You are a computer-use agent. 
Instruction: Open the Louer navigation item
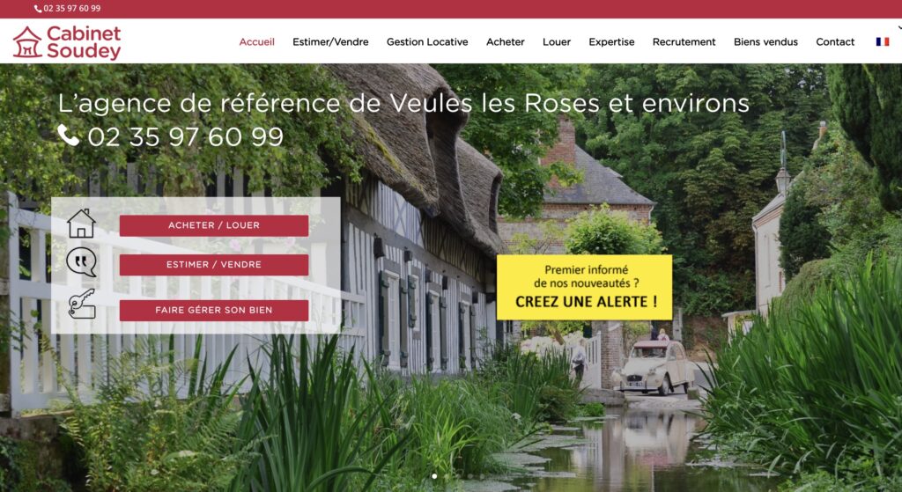point(557,42)
